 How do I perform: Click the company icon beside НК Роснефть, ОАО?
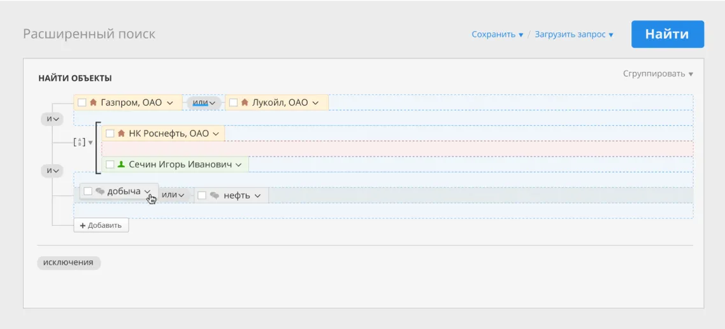coord(121,133)
